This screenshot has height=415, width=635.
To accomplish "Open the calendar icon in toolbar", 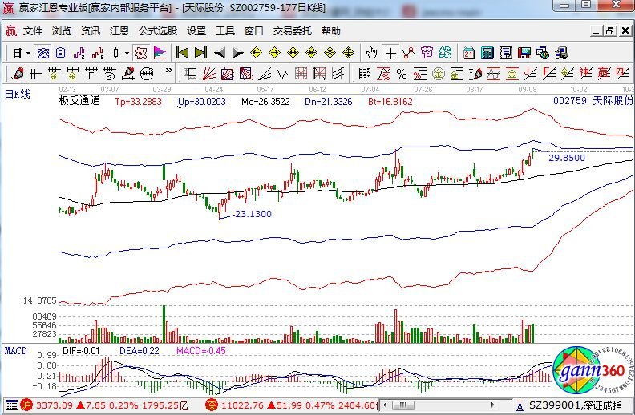I will coord(469,53).
